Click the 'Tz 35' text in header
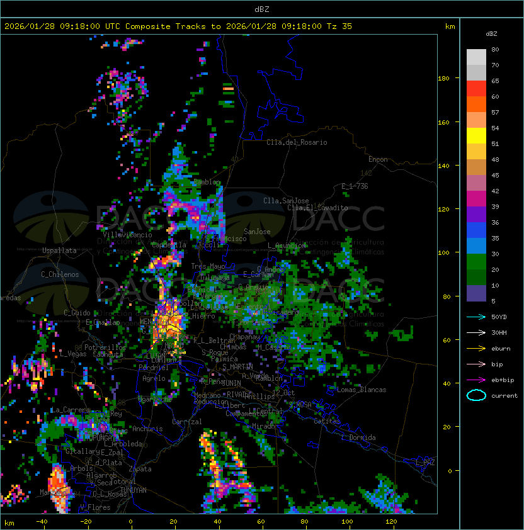 click(339, 26)
